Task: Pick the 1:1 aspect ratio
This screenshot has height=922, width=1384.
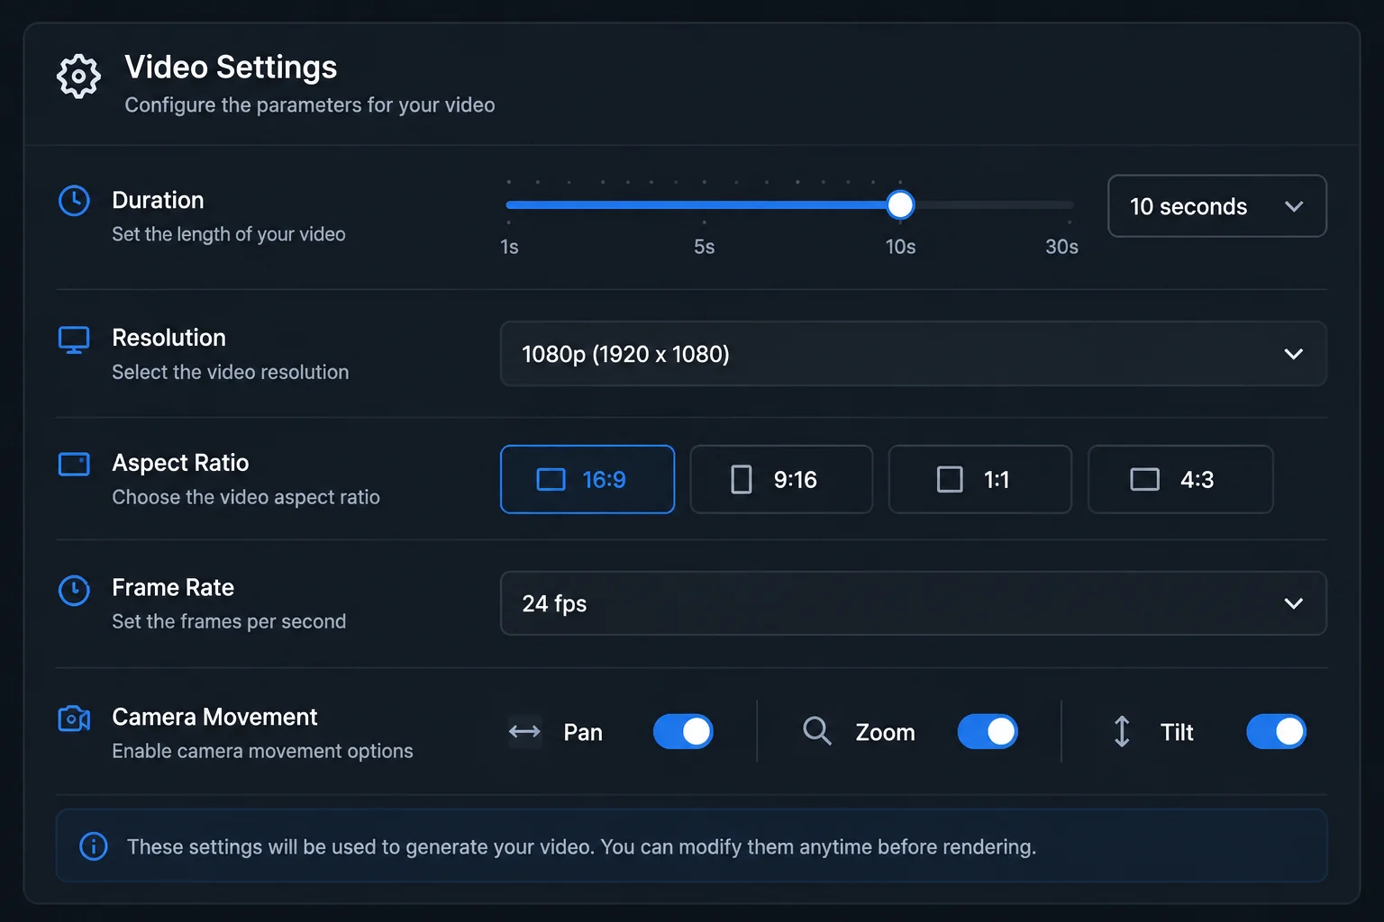Action: click(x=980, y=479)
